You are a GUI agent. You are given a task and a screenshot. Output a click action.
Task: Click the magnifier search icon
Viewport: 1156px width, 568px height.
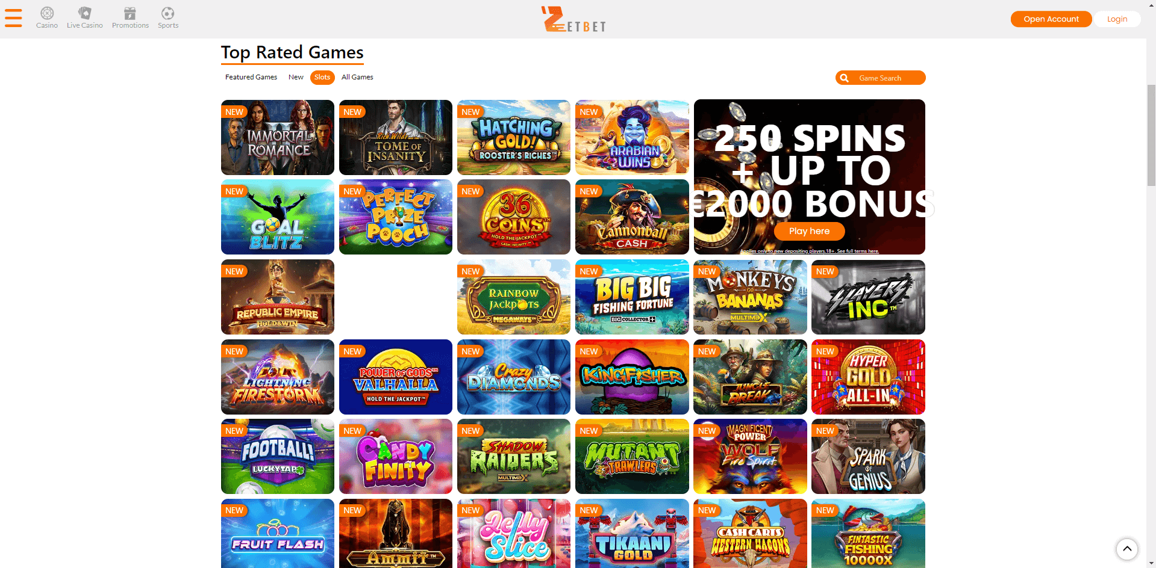[845, 78]
